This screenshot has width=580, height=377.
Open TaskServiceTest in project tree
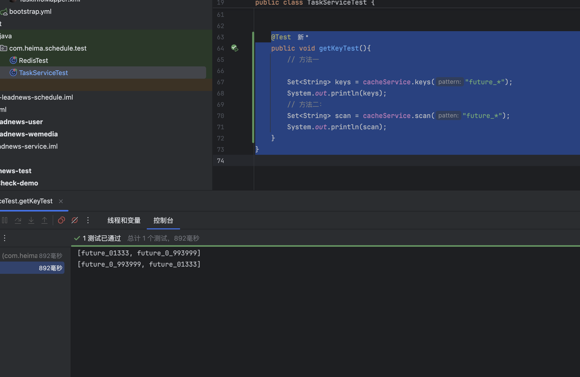click(x=43, y=73)
